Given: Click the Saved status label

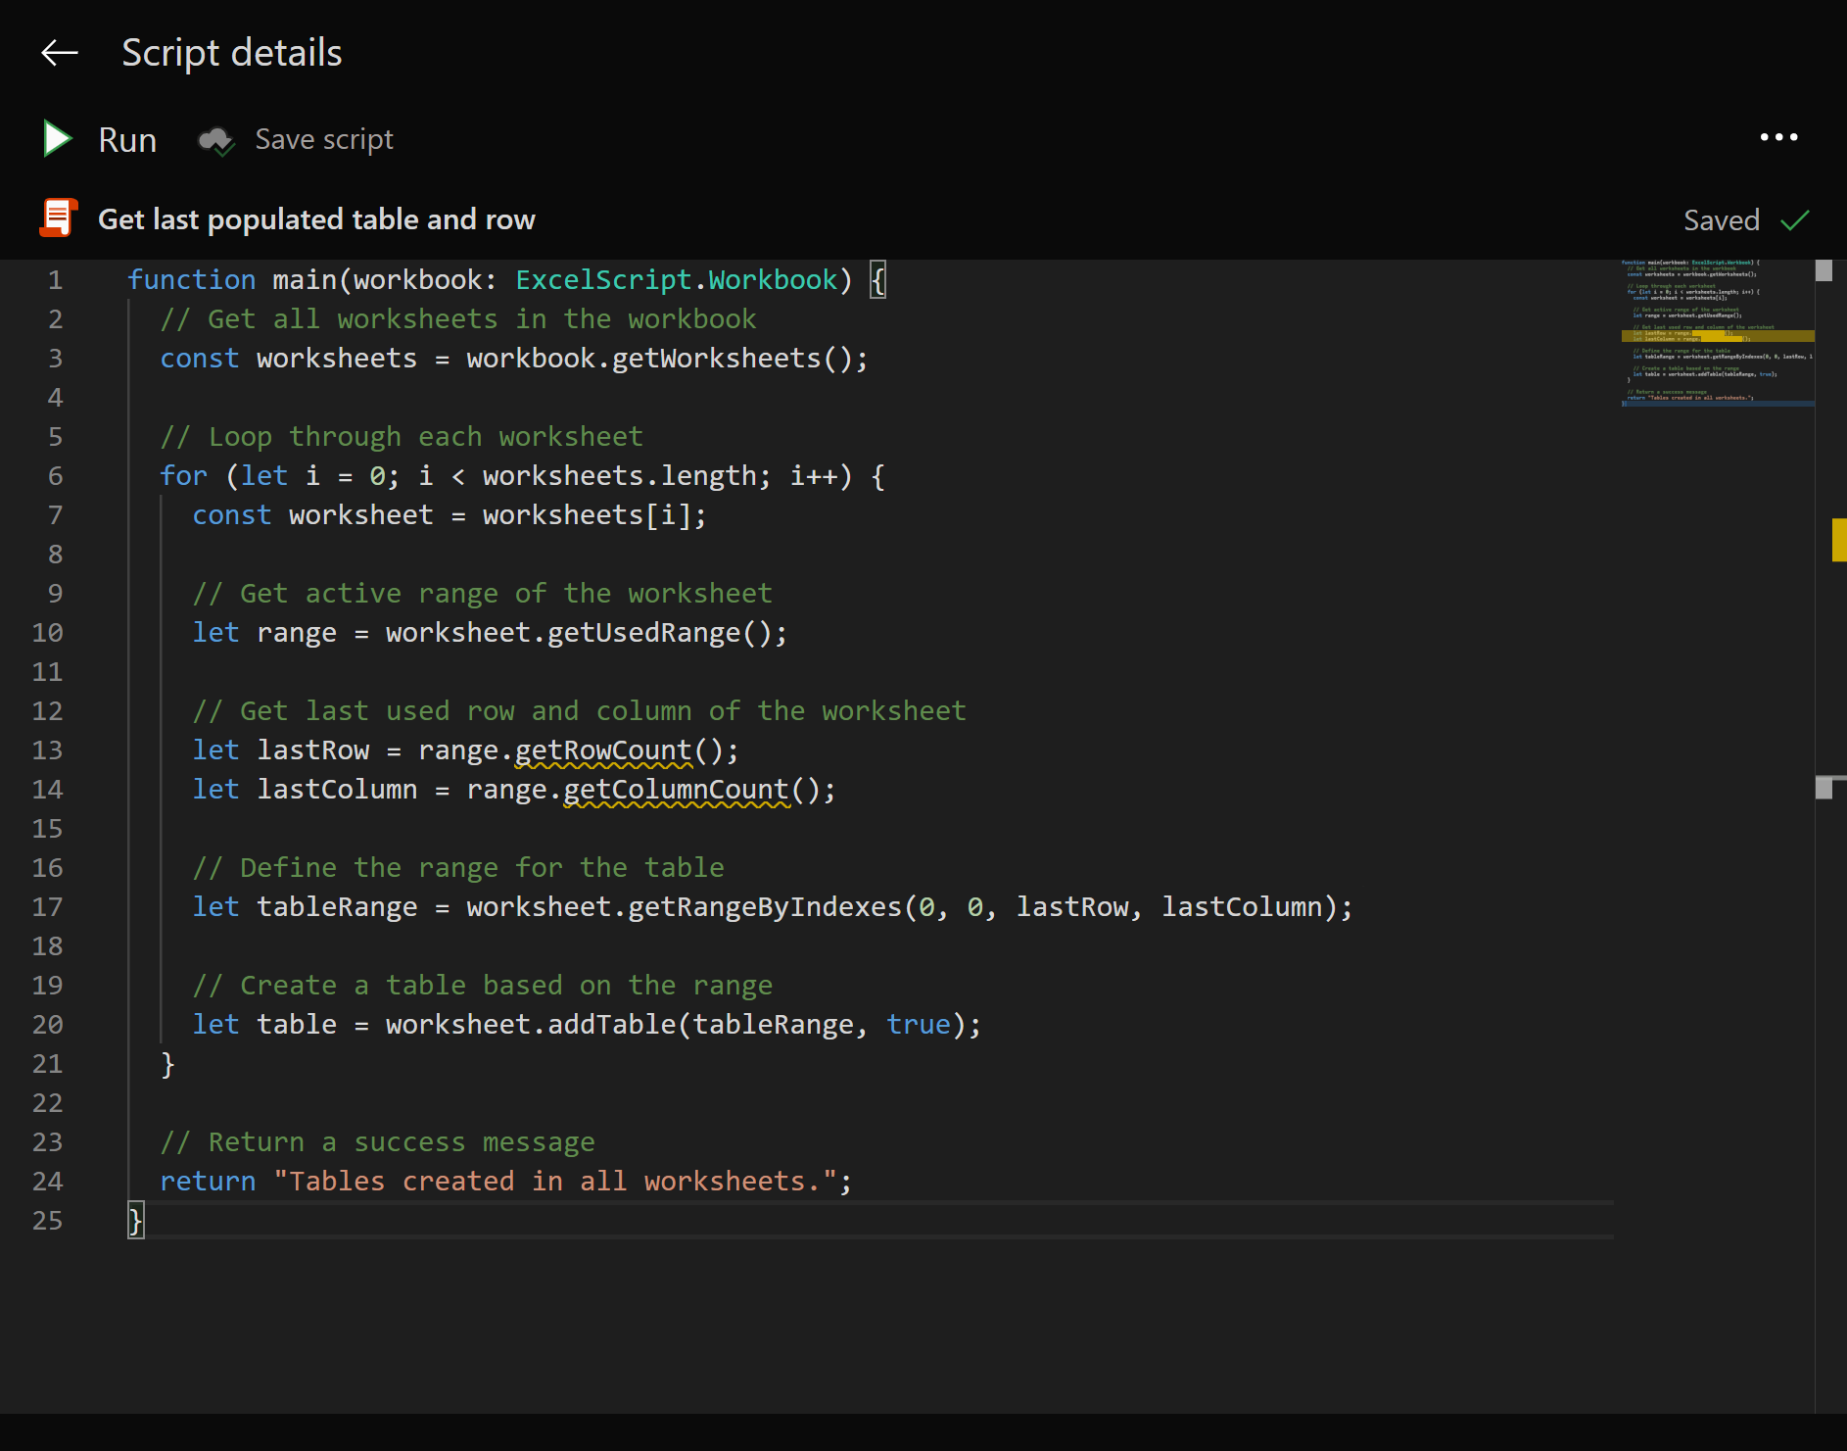Looking at the screenshot, I should tap(1722, 220).
